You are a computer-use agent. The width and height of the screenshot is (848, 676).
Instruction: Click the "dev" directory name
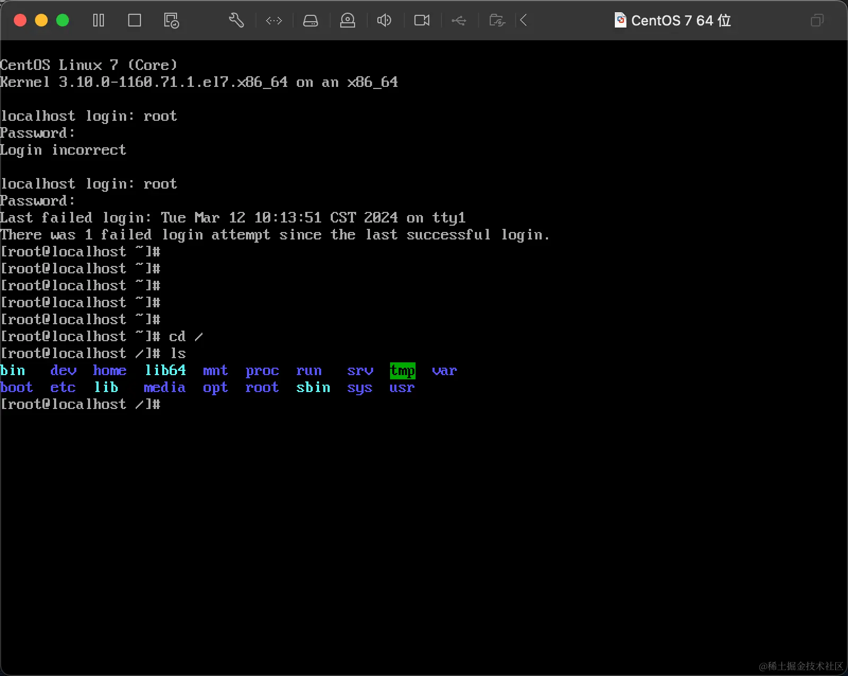(x=63, y=370)
